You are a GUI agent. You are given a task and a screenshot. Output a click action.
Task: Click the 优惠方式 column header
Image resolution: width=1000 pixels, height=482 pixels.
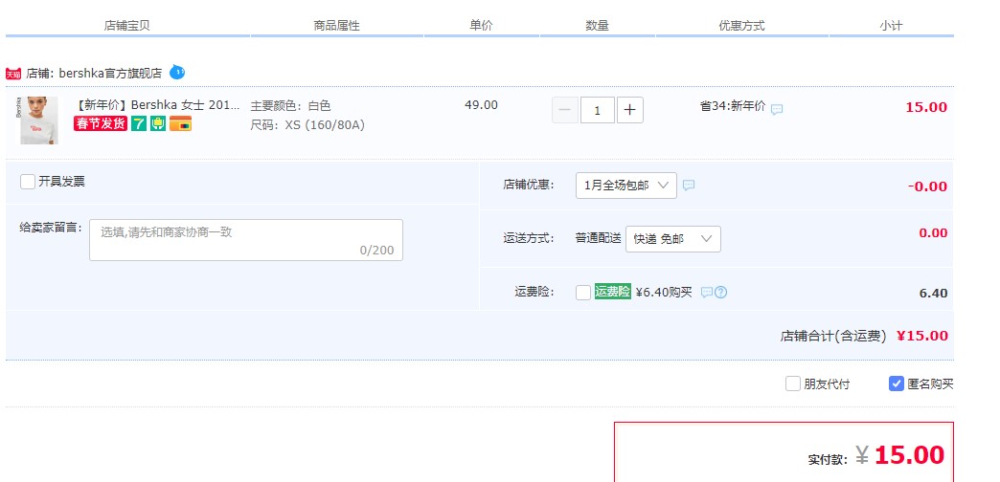click(741, 26)
